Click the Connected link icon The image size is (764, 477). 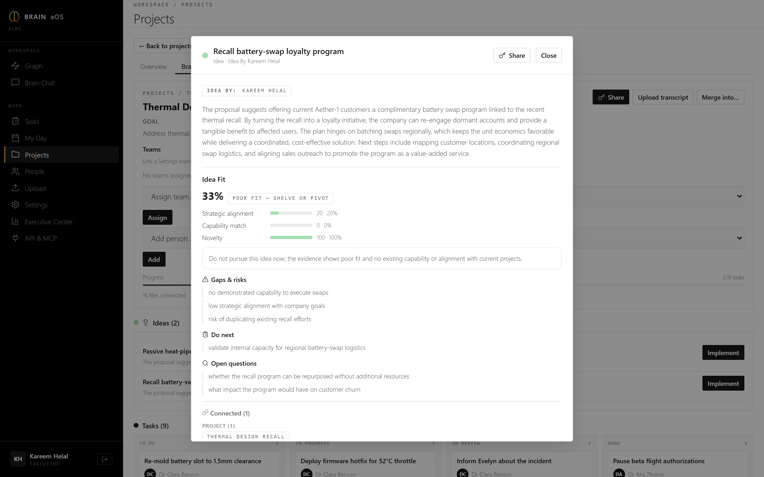click(205, 413)
